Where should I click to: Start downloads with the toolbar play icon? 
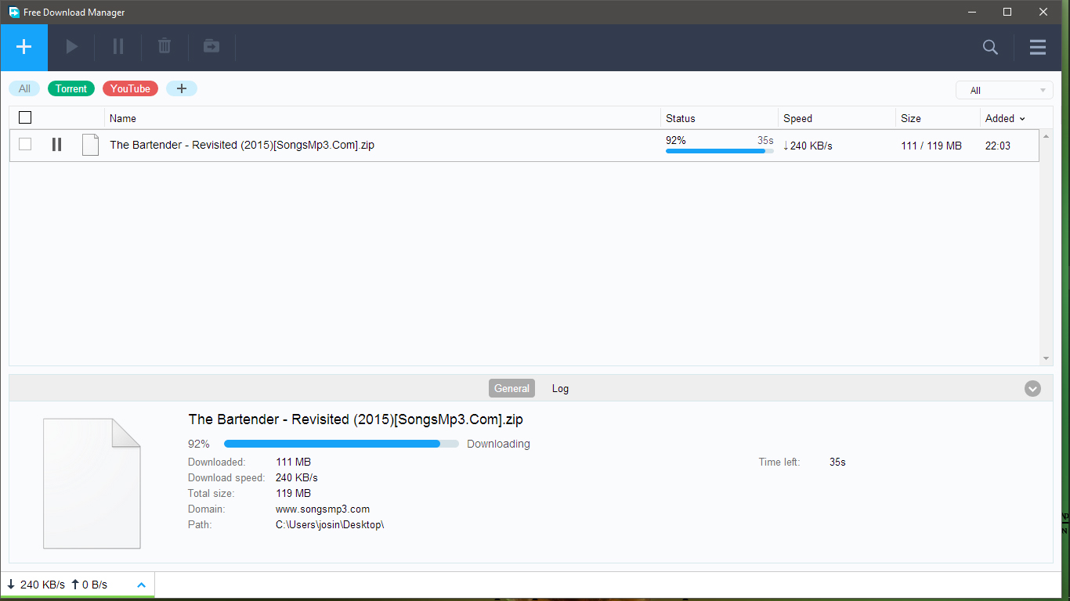click(71, 47)
